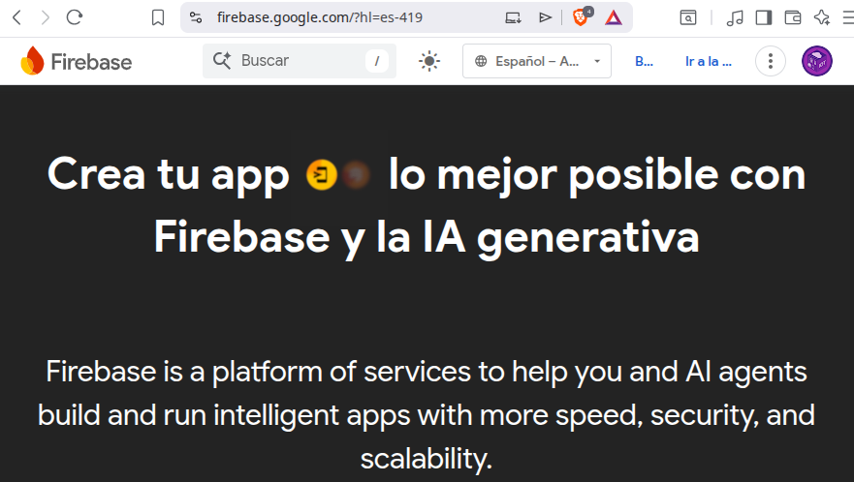Toggle the light/dark theme sun icon
Screen dimensions: 854x482
click(429, 61)
